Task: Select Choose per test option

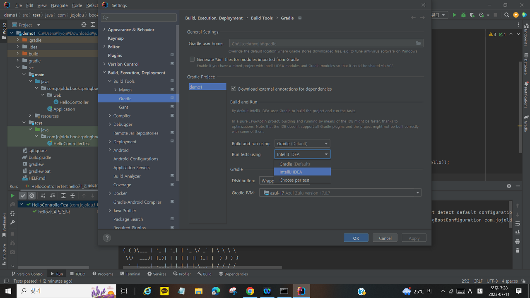Action: coord(302,180)
